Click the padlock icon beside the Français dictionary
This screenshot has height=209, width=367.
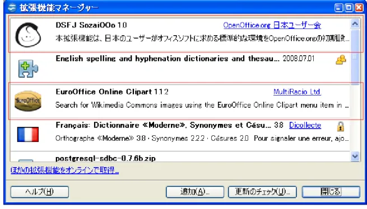click(341, 126)
